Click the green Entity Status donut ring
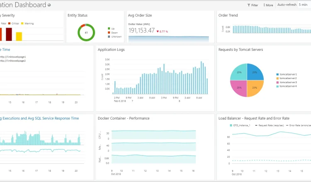Viewport: 311px width, 182px height. 86,40
